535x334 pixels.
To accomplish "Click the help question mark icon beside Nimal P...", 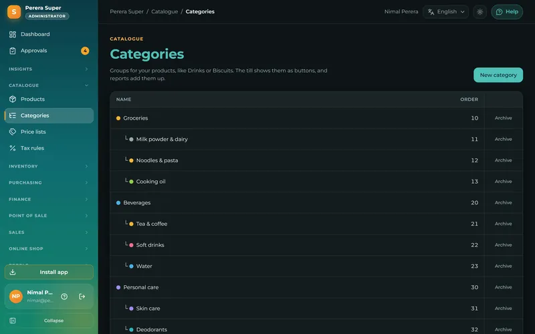I will [x=64, y=297].
